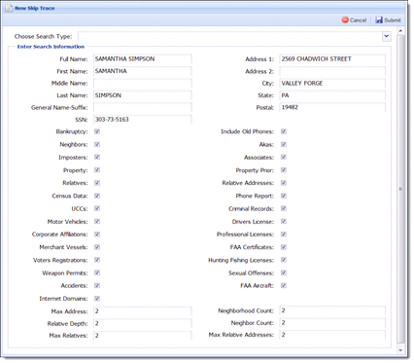Click the Relative Depth input field

click(x=143, y=323)
